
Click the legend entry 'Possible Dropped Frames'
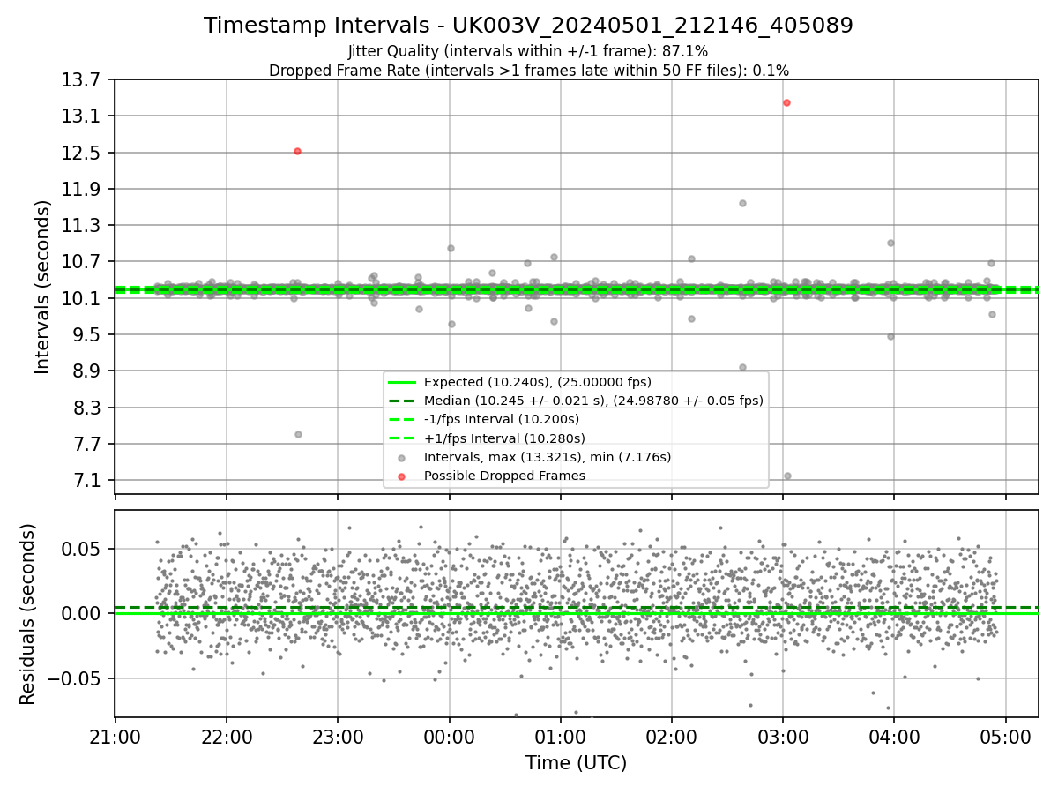pyautogui.click(x=504, y=476)
